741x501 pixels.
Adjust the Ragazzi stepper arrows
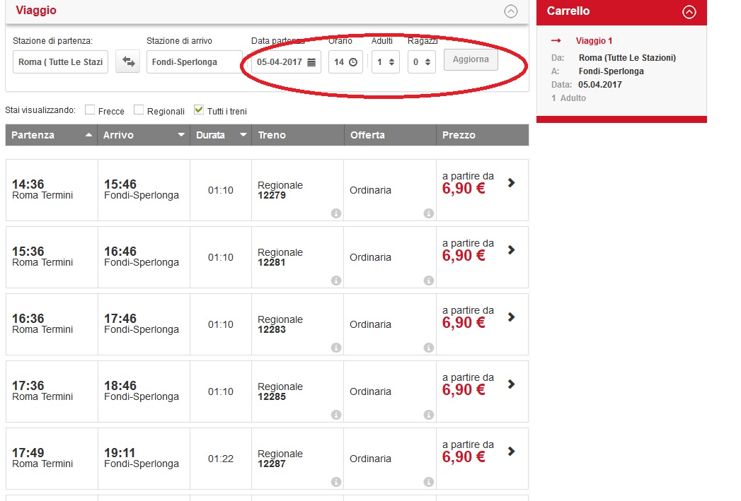(x=427, y=62)
